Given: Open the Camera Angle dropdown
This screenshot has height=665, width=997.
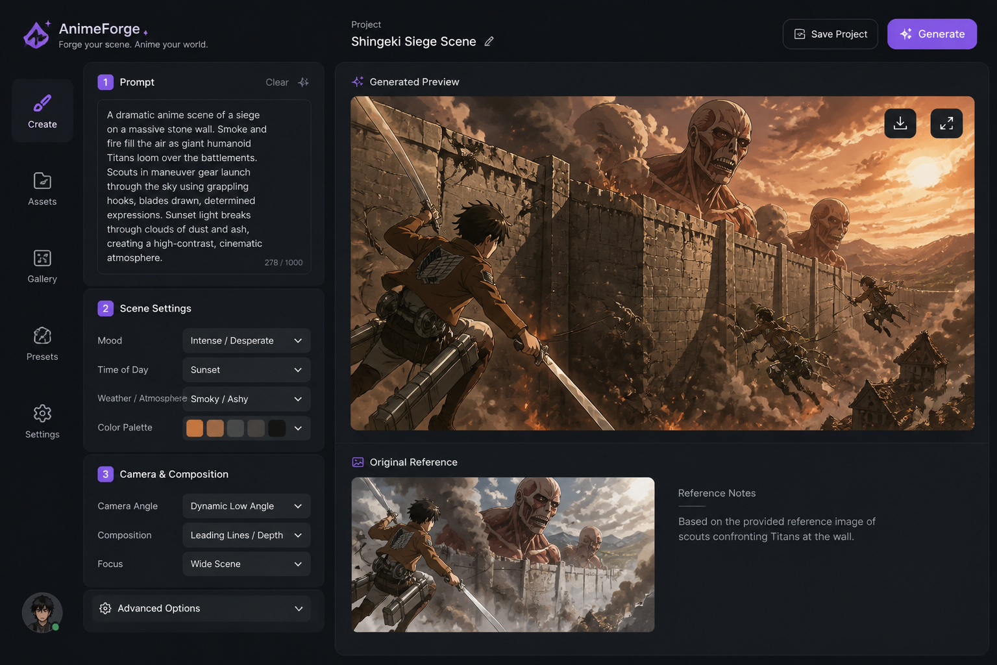Looking at the screenshot, I should [x=247, y=506].
